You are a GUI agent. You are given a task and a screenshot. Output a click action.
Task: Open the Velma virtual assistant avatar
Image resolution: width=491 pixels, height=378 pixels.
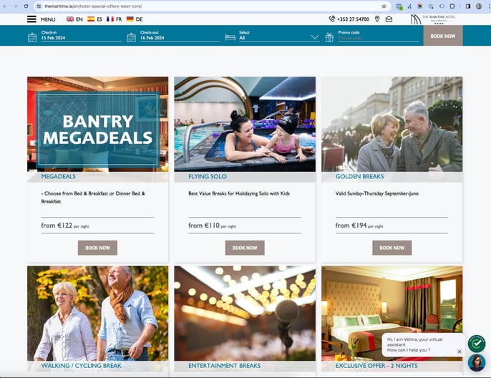coord(477,363)
